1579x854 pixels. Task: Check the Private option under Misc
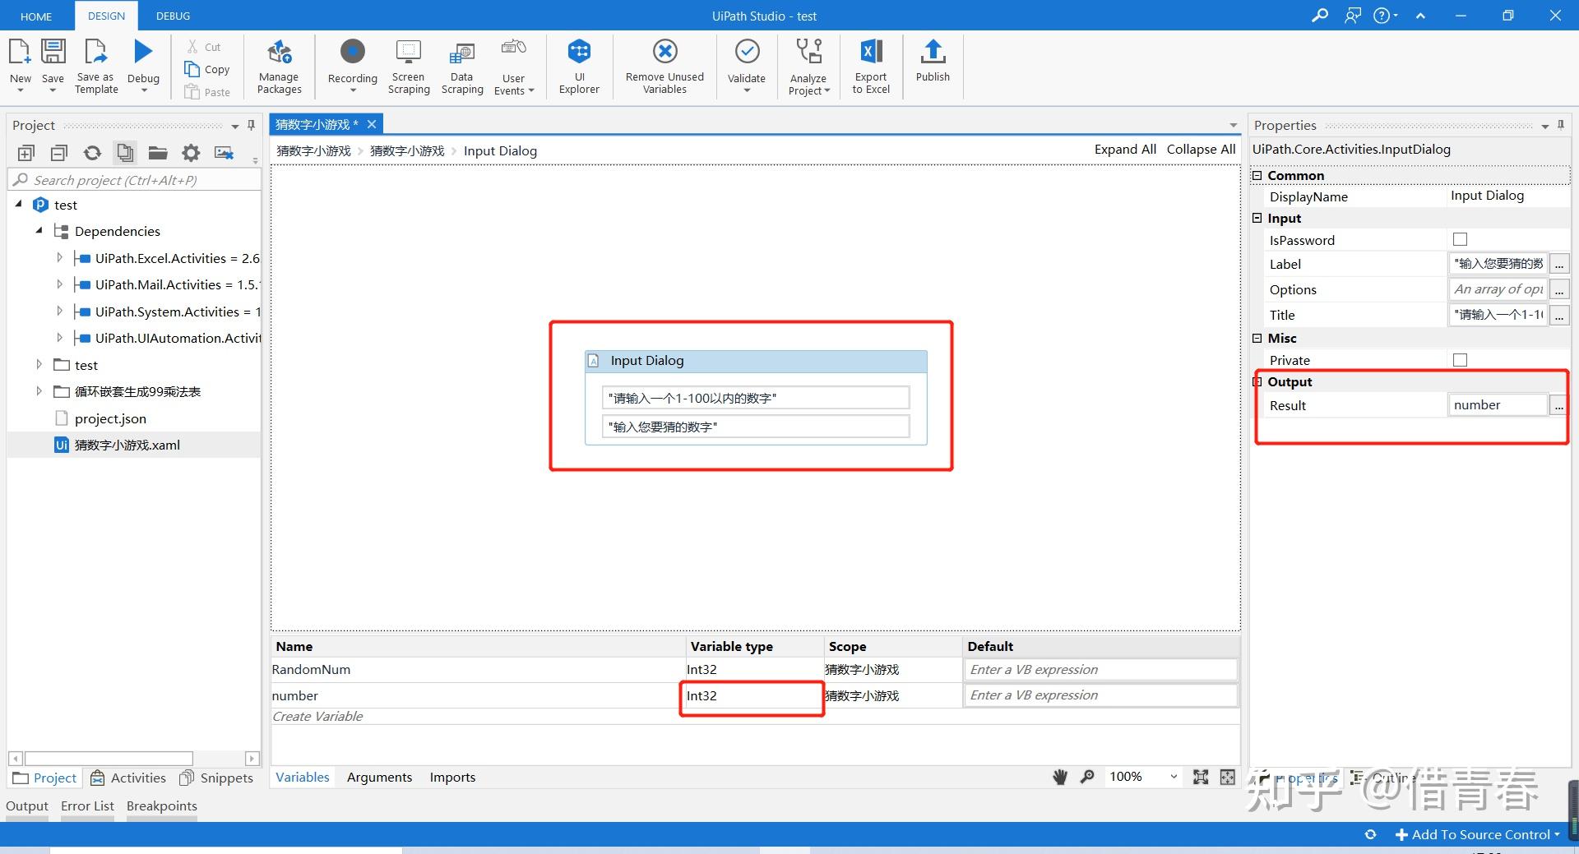click(1460, 359)
